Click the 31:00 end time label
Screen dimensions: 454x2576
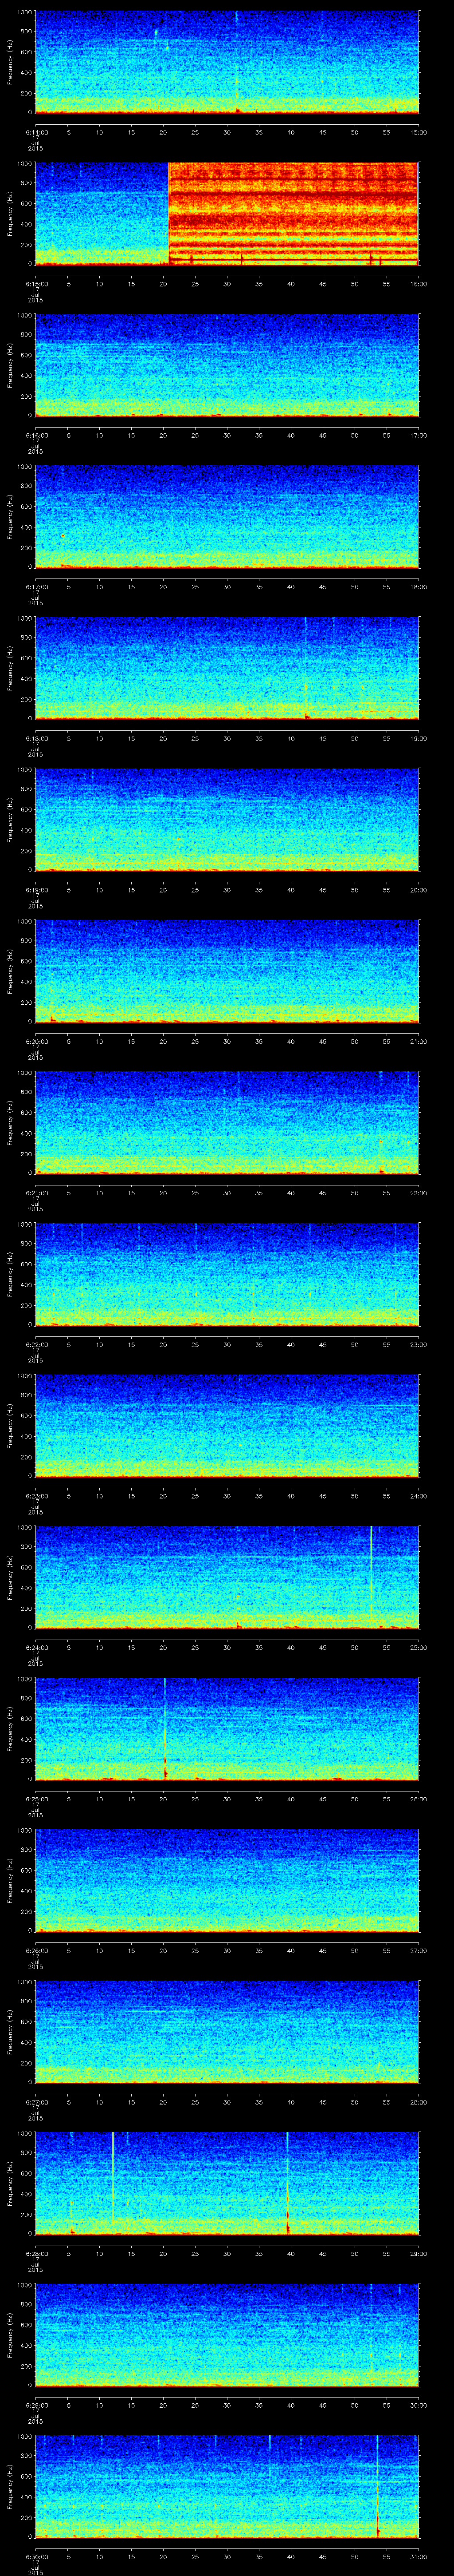[x=419, y=2556]
